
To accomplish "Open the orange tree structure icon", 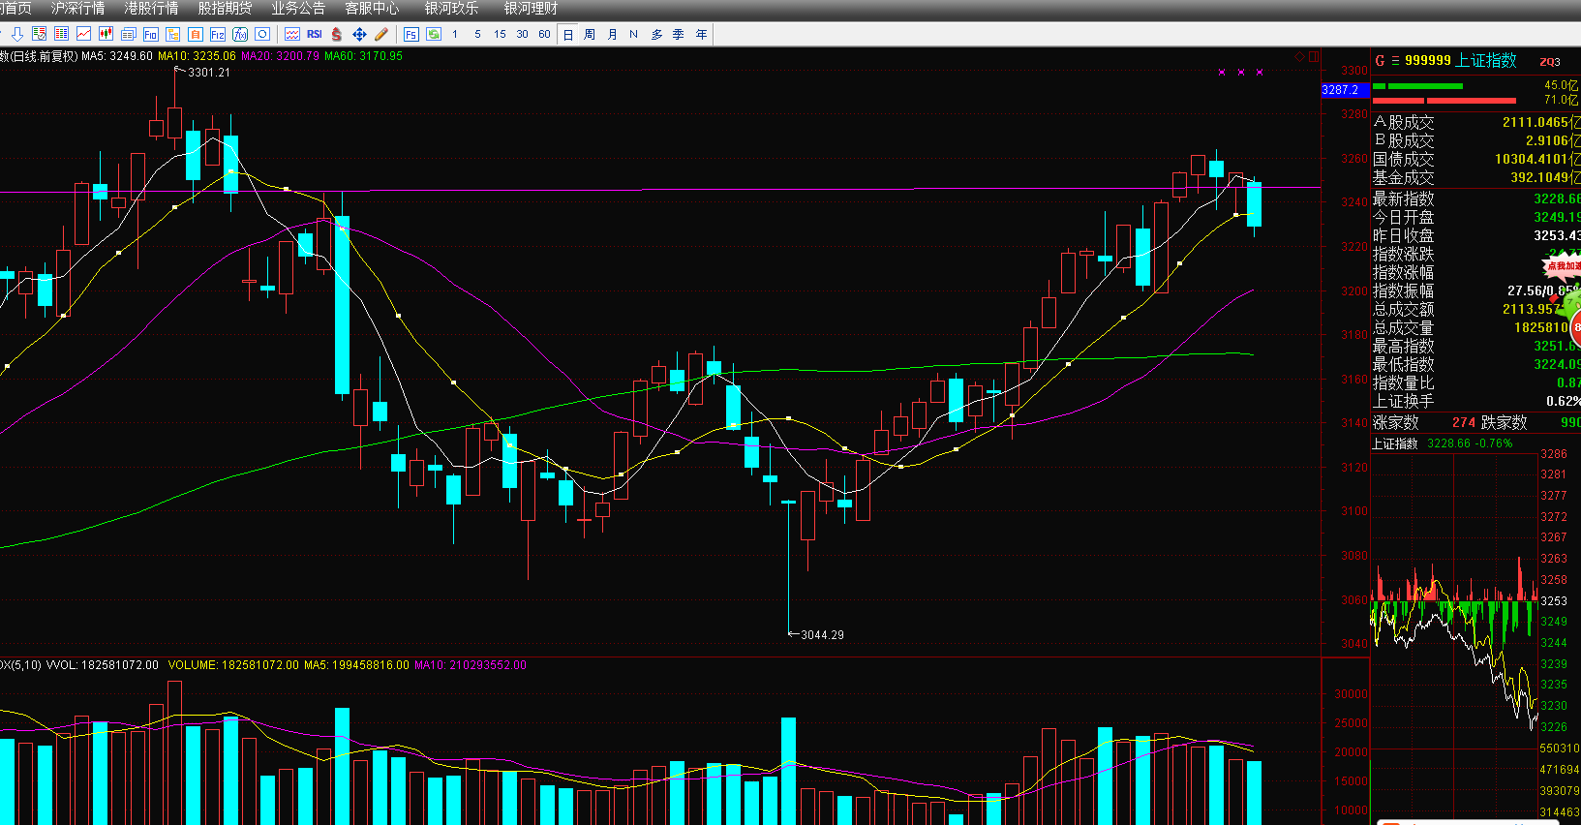I will tap(173, 34).
